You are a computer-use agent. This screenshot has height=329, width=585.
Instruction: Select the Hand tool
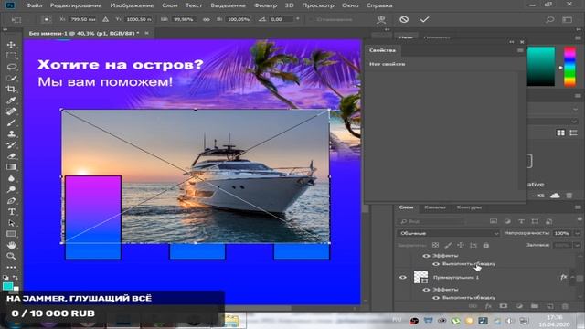[11, 245]
